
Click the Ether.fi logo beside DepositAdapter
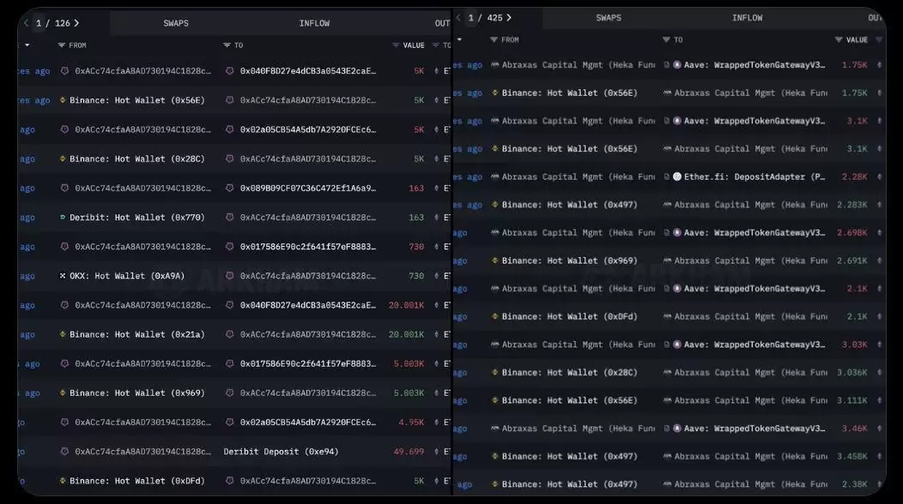point(677,177)
